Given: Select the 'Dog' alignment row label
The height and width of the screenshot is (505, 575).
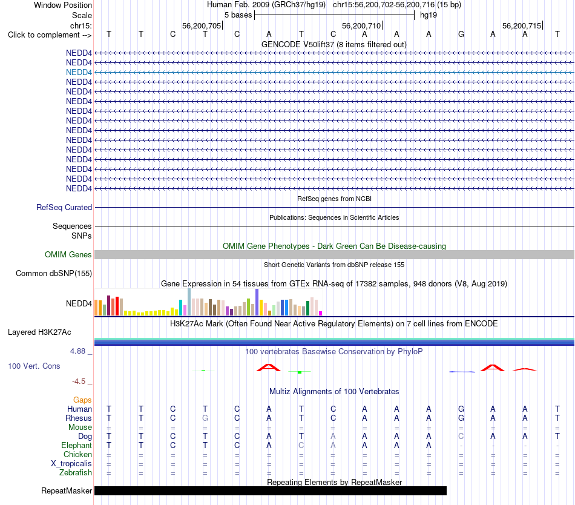Looking at the screenshot, I should (85, 436).
